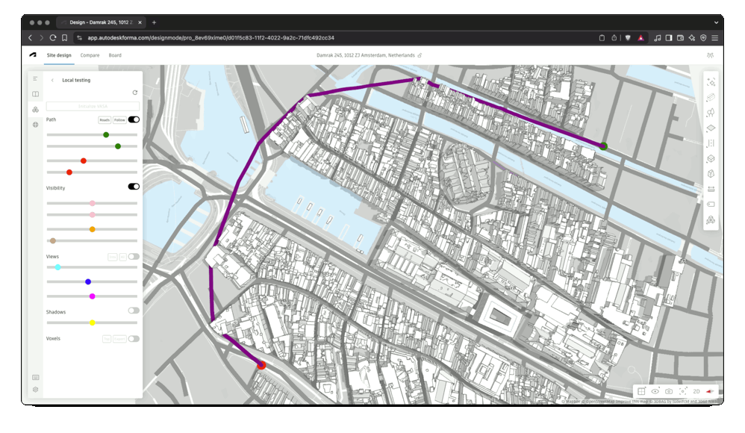The width and height of the screenshot is (745, 433).
Task: Open the grid layout view options
Action: [x=641, y=391]
